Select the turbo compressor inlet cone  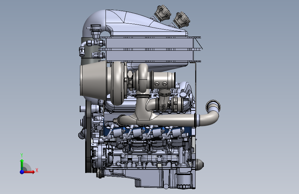(93, 80)
